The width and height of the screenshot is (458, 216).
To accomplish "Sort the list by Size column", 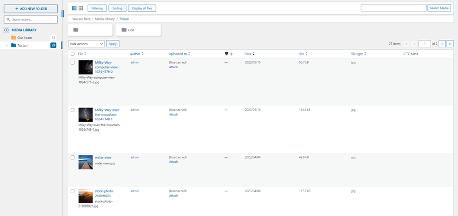I will [x=301, y=54].
